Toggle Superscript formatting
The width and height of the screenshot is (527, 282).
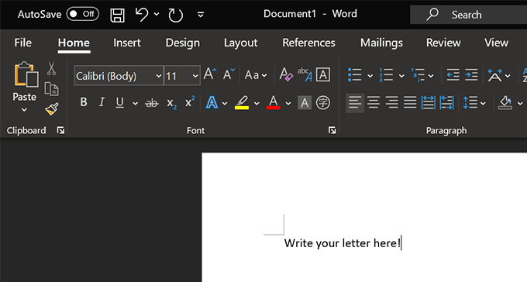[x=190, y=101]
